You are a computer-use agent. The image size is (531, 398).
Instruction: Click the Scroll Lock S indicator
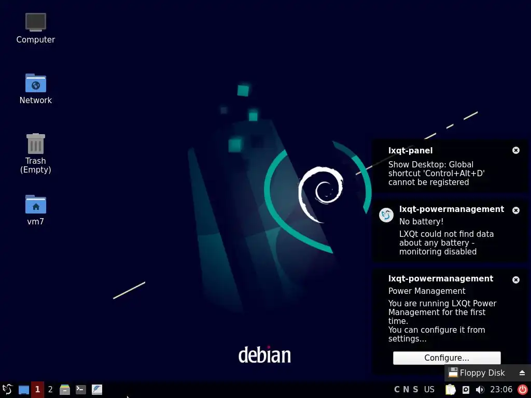point(415,390)
